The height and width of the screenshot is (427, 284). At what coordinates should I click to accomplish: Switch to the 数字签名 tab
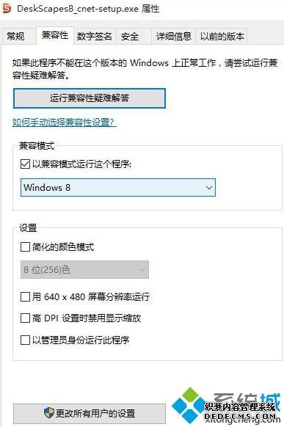tap(94, 36)
